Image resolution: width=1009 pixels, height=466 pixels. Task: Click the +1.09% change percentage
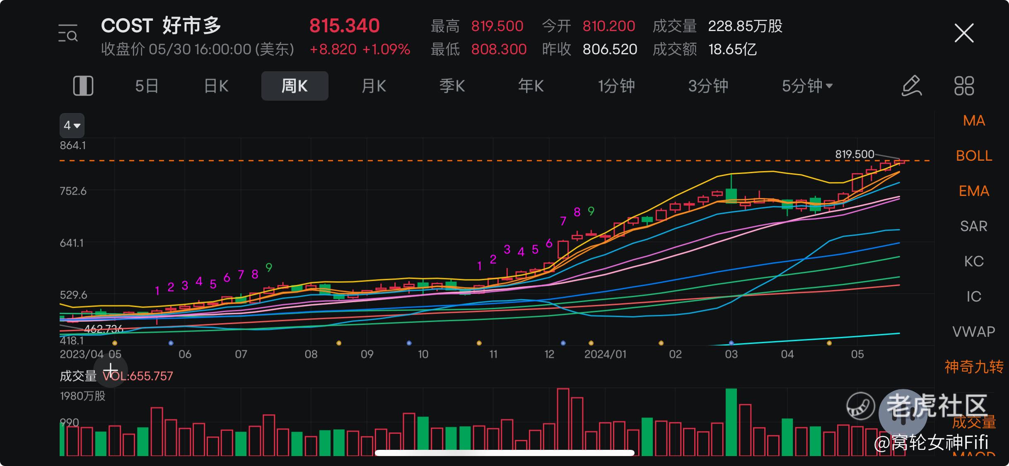point(386,49)
